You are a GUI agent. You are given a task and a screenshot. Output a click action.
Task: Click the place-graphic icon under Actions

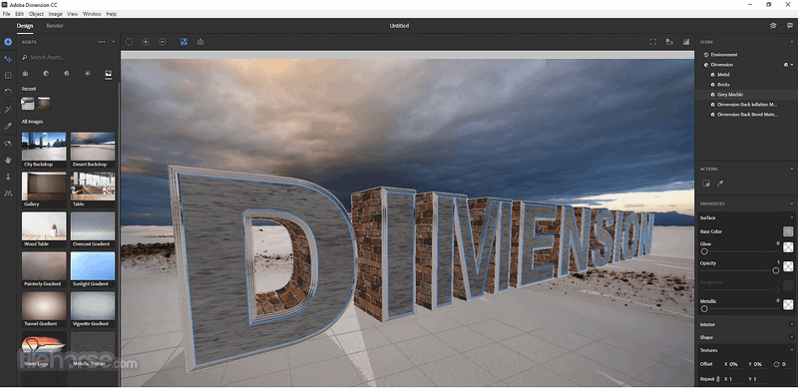tap(706, 184)
